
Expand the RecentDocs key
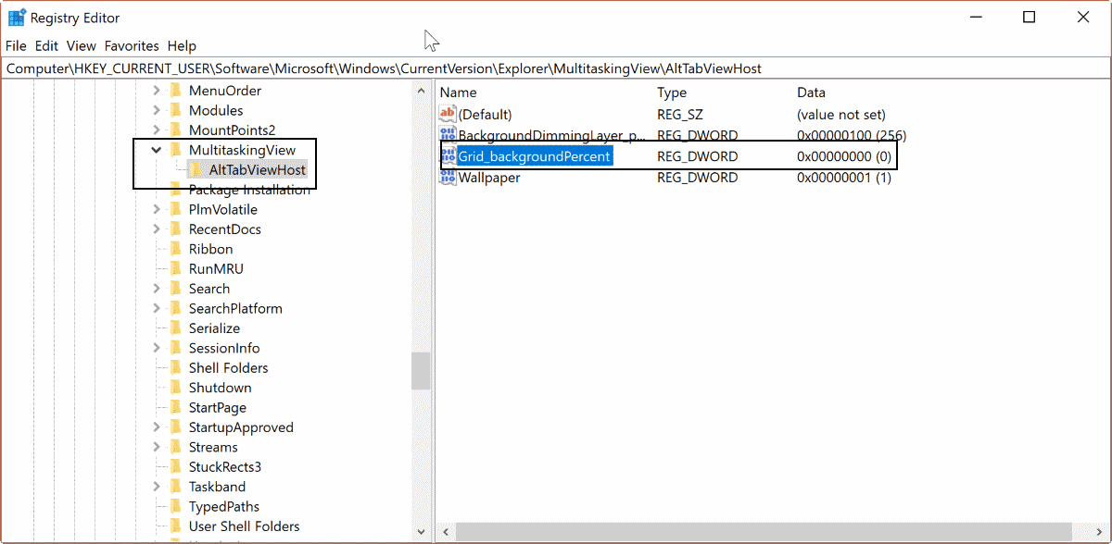pyautogui.click(x=156, y=229)
